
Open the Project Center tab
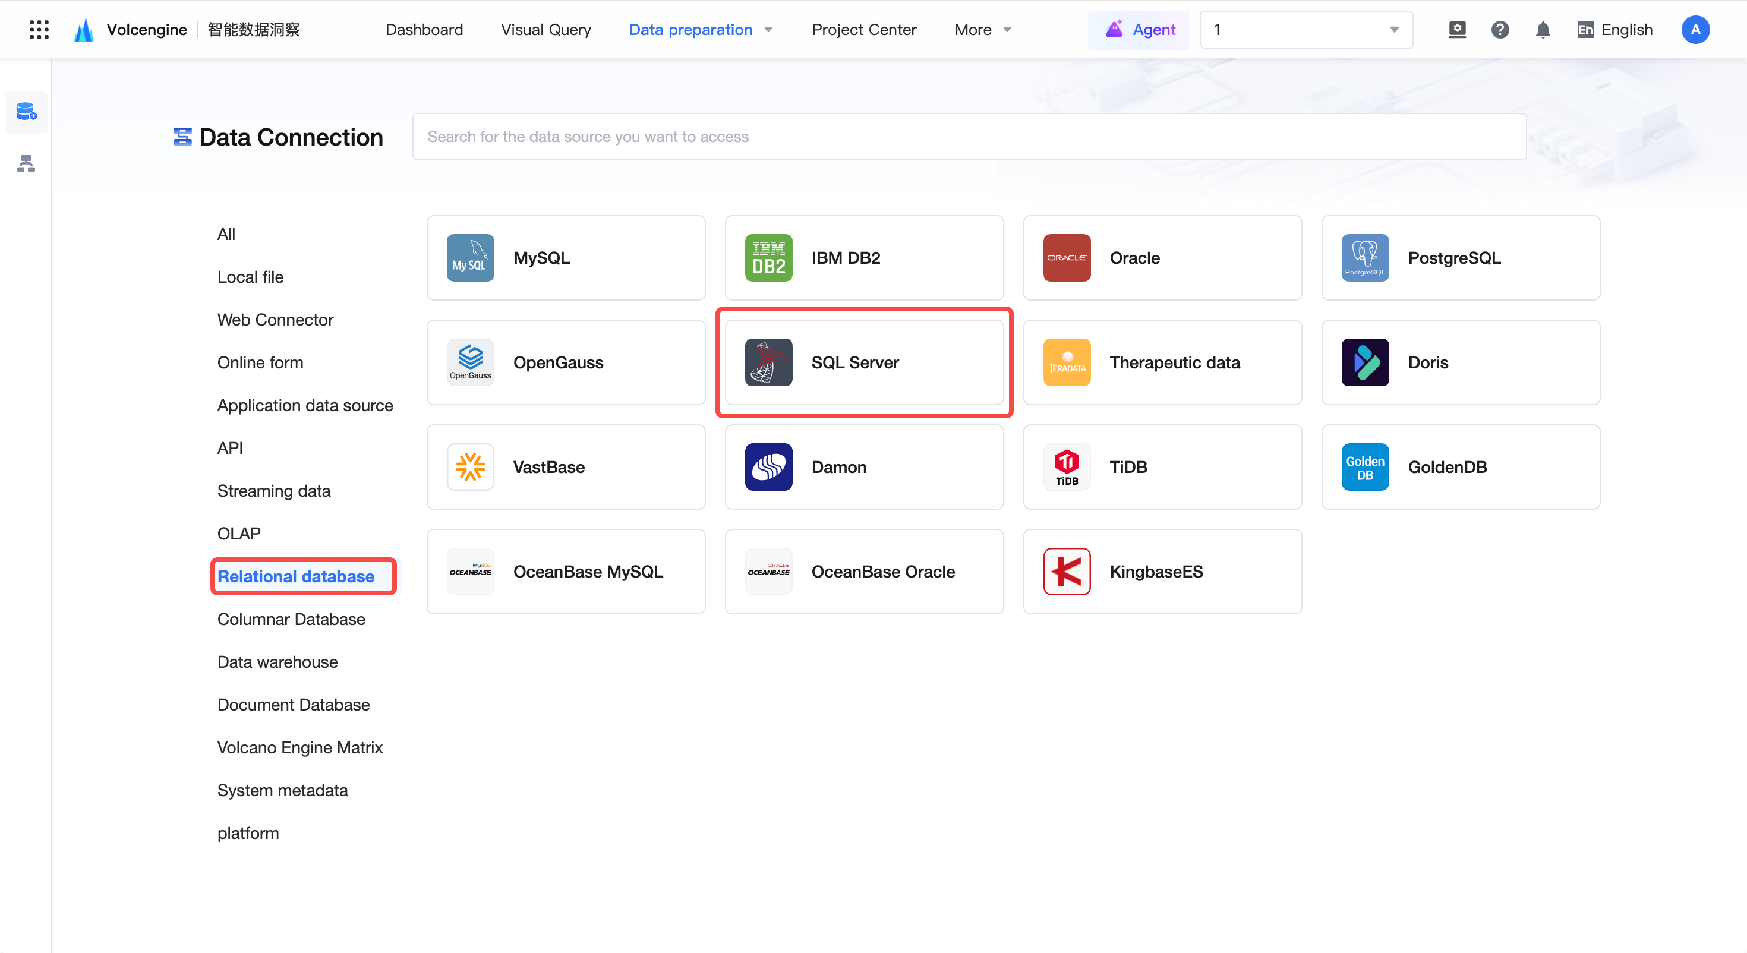click(x=863, y=30)
